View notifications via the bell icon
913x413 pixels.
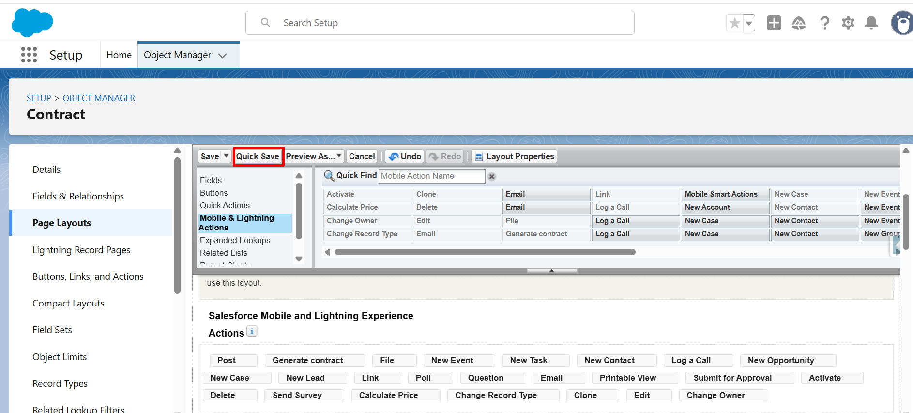click(x=871, y=23)
